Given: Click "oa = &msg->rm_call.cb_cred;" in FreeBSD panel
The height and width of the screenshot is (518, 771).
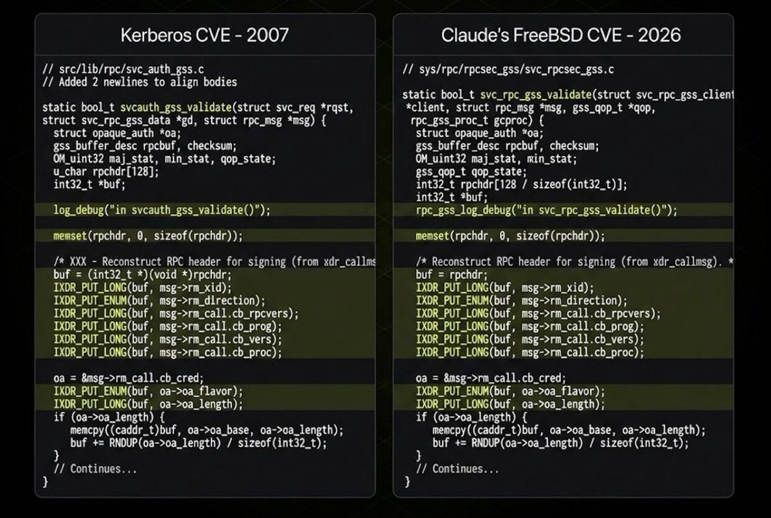Looking at the screenshot, I should 491,378.
